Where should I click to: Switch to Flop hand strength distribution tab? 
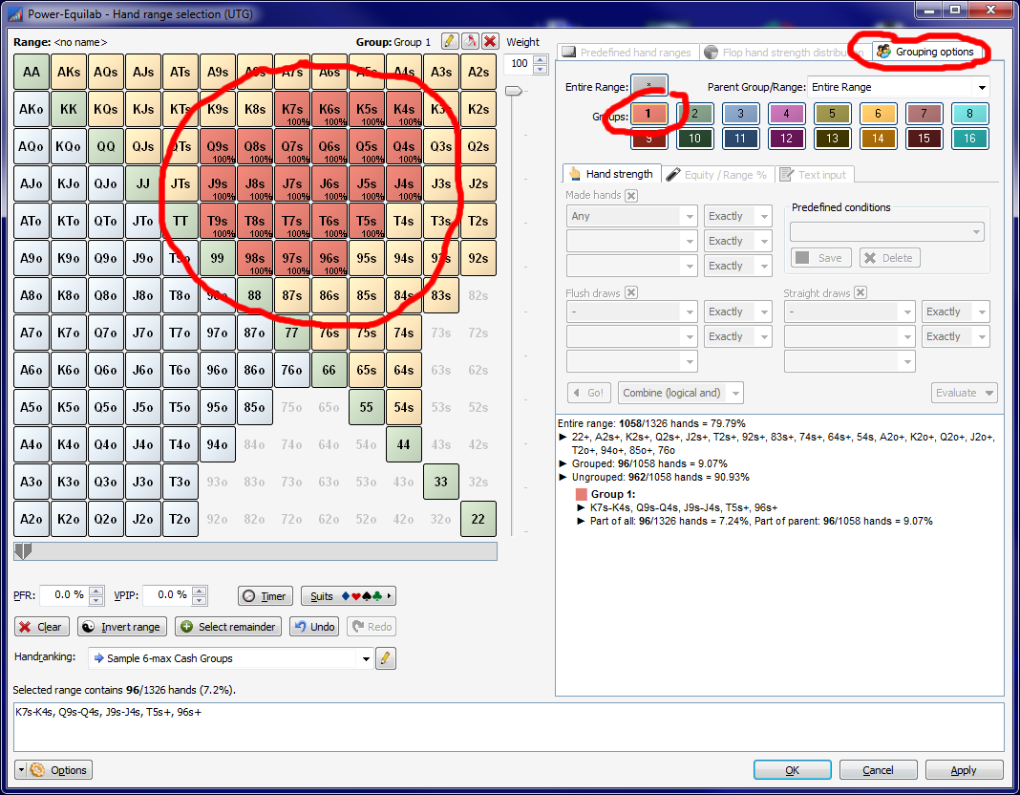pos(784,52)
